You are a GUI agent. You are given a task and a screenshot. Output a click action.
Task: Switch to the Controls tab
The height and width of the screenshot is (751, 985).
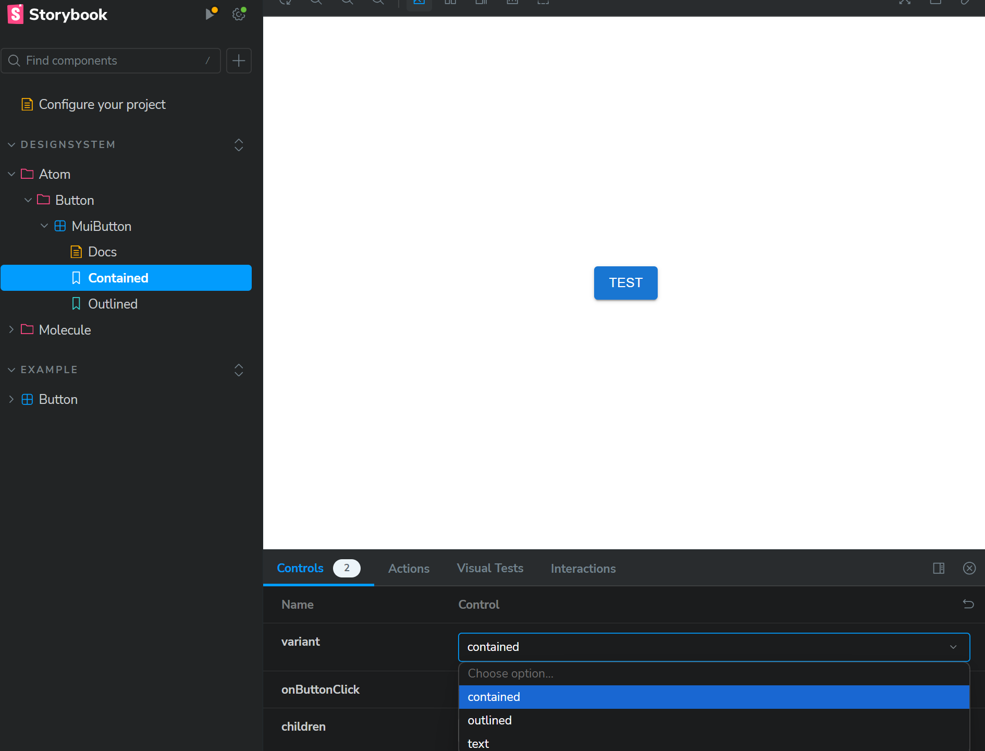pyautogui.click(x=318, y=568)
